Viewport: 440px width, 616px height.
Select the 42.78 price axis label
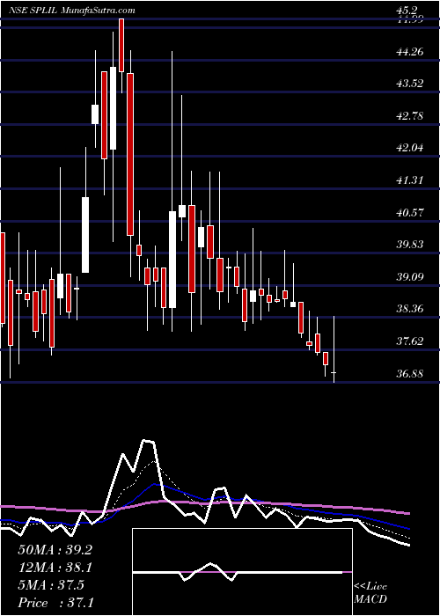point(410,116)
